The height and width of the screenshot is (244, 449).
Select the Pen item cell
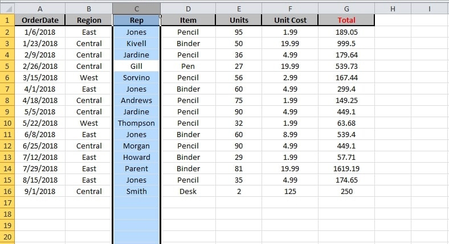tap(188, 66)
